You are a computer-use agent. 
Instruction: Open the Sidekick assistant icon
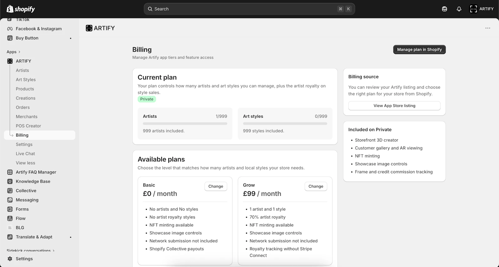click(x=444, y=9)
